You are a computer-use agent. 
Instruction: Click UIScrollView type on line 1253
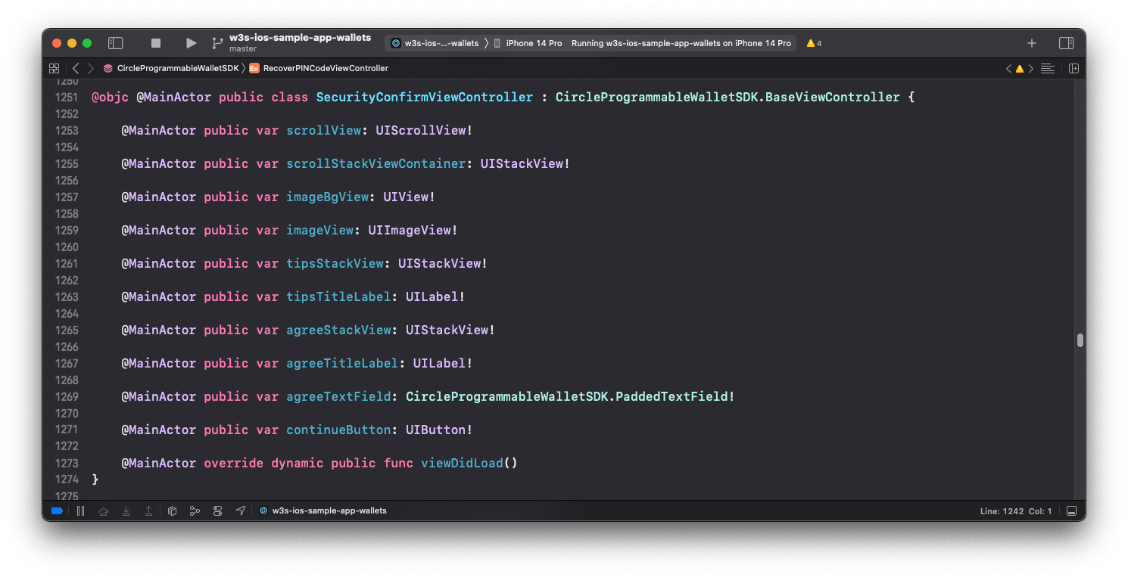click(421, 131)
